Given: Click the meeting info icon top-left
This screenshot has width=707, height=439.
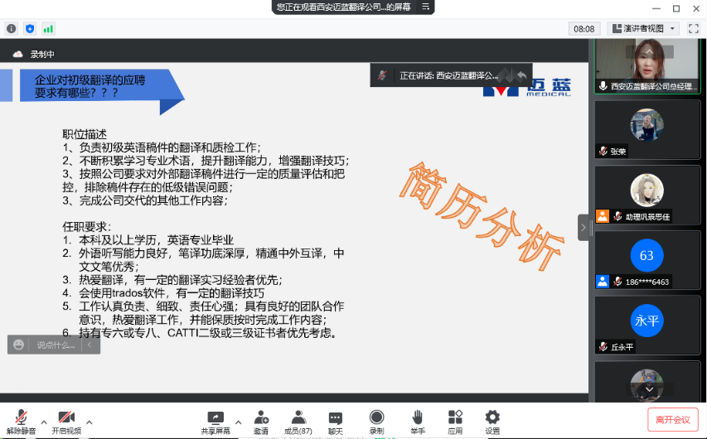Looking at the screenshot, I should point(12,28).
